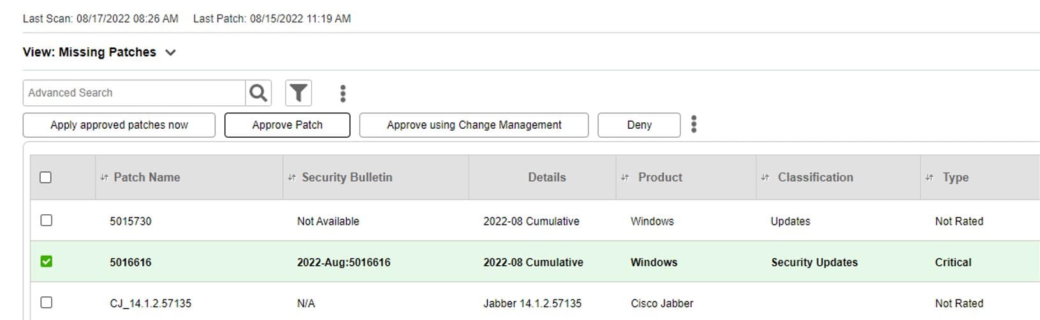The width and height of the screenshot is (1040, 320).
Task: Click Cisco Jabber product cell
Action: (662, 303)
